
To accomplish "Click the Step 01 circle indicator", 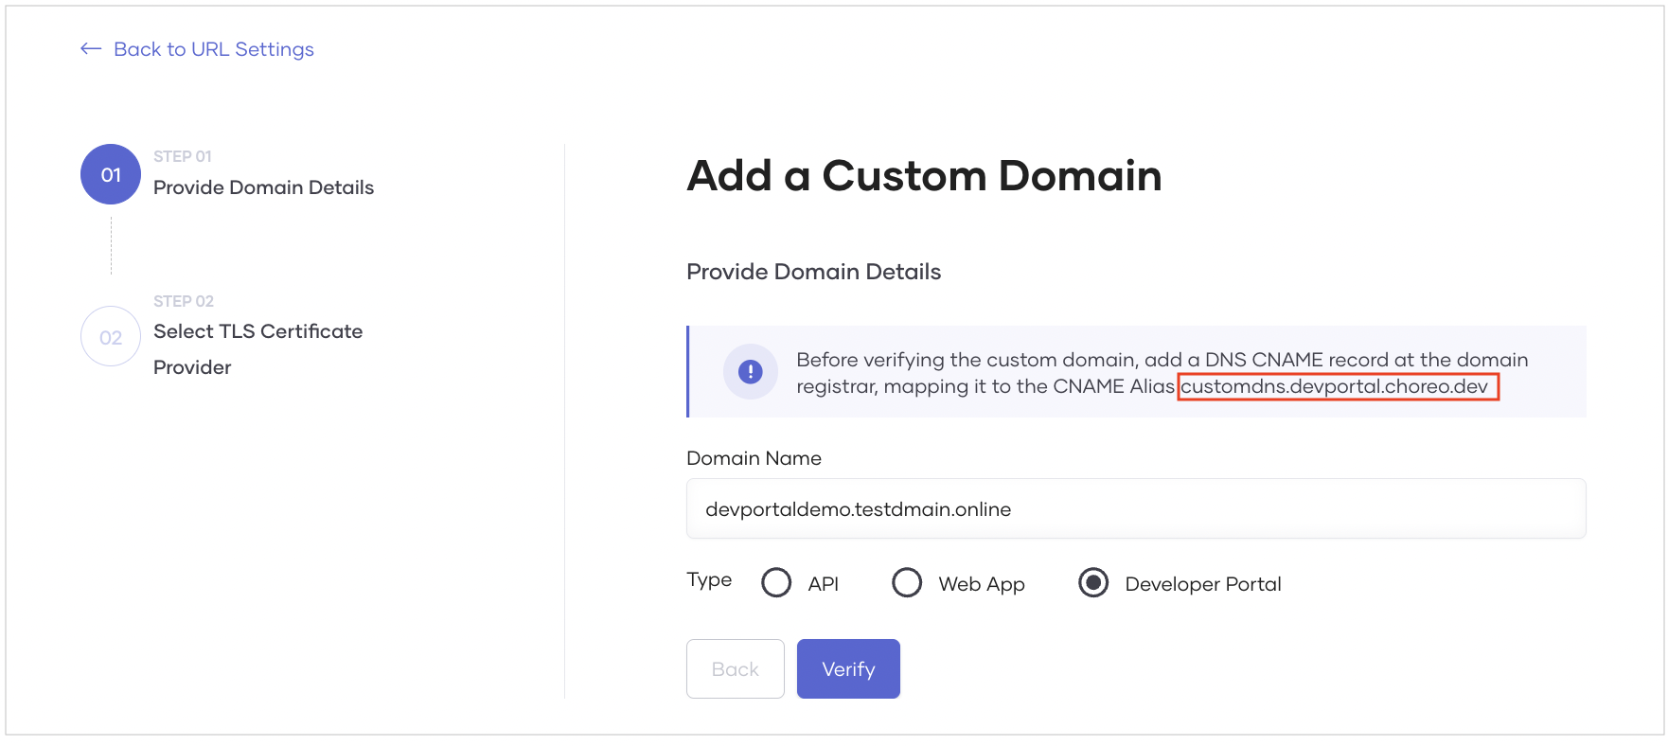I will tap(110, 174).
